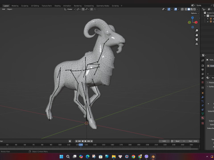Open the Render properties tab
Image resolution: width=214 pixels, height=160 pixels.
[203, 65]
